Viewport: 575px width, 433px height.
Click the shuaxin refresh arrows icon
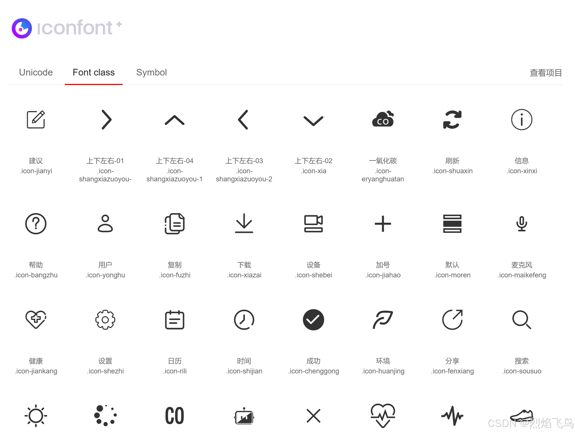click(452, 119)
